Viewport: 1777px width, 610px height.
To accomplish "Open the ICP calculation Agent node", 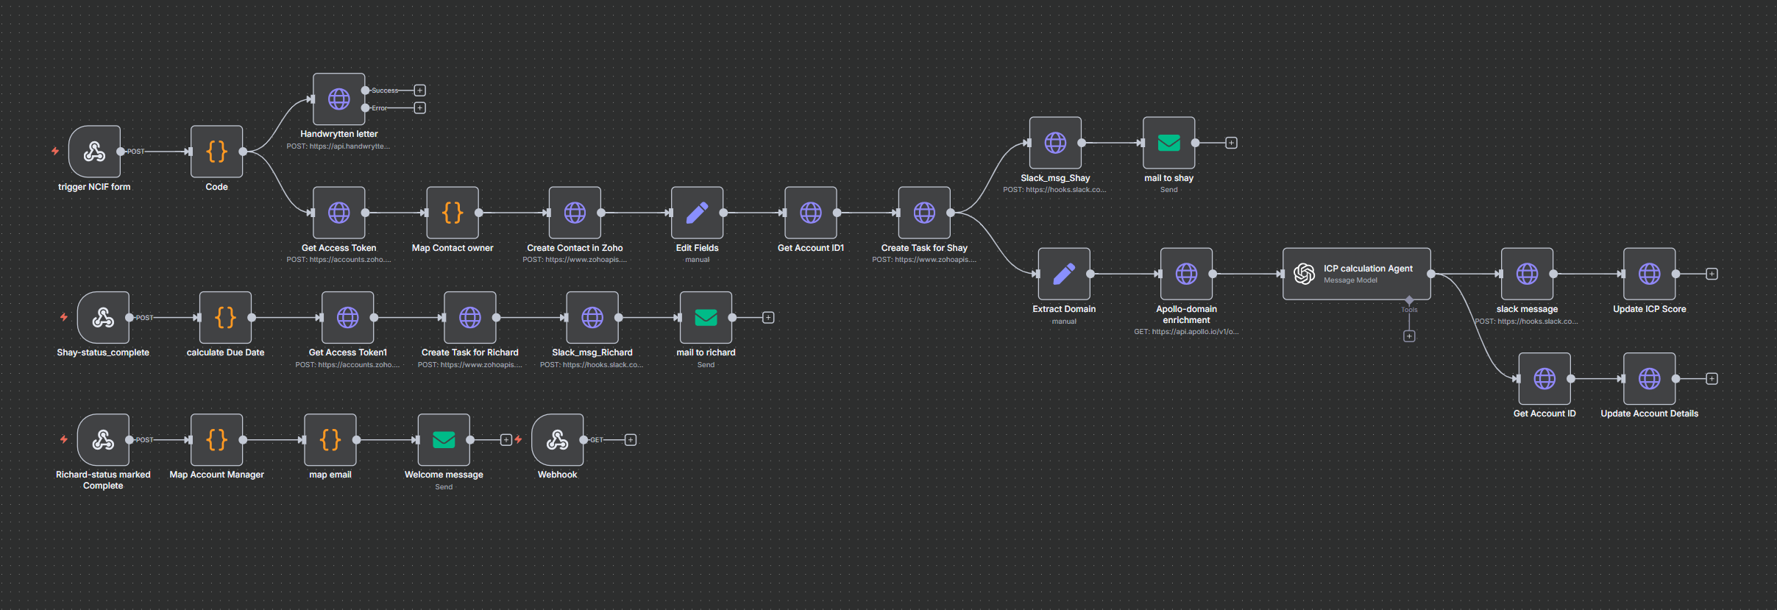I will tap(1356, 274).
